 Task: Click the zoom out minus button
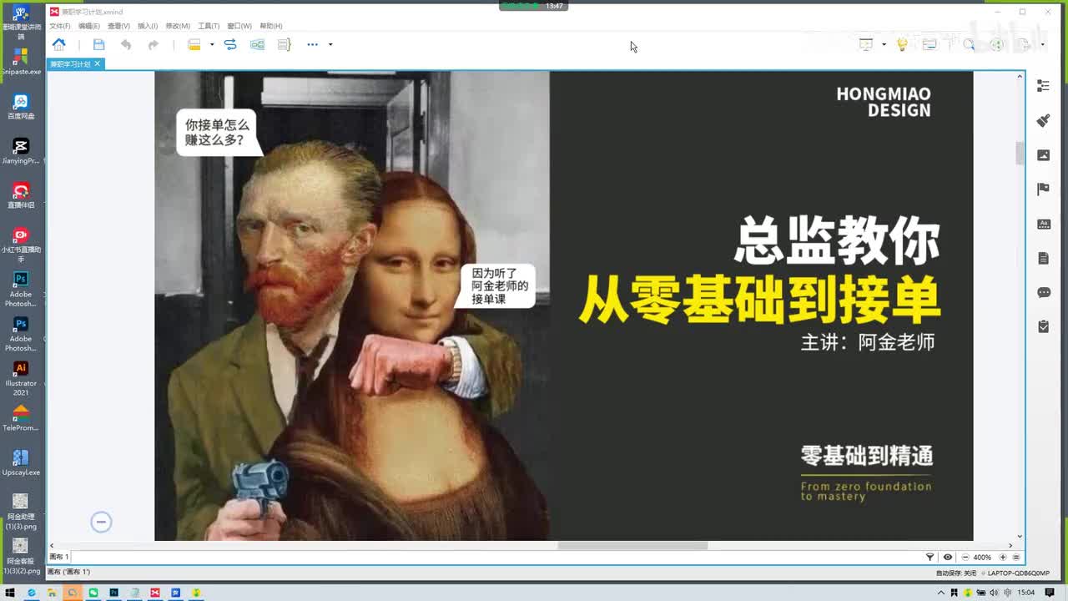[965, 557]
